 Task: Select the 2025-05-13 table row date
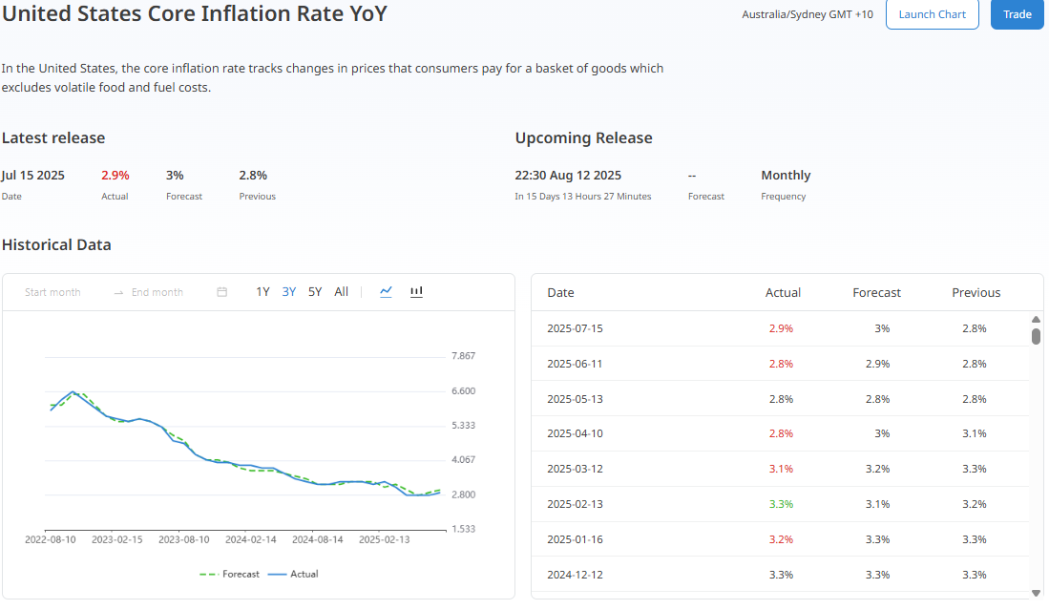(x=575, y=399)
